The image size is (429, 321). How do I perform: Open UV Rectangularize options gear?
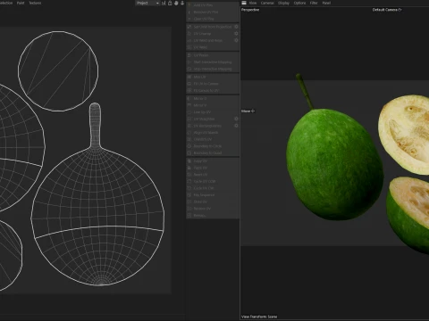pyautogui.click(x=236, y=126)
